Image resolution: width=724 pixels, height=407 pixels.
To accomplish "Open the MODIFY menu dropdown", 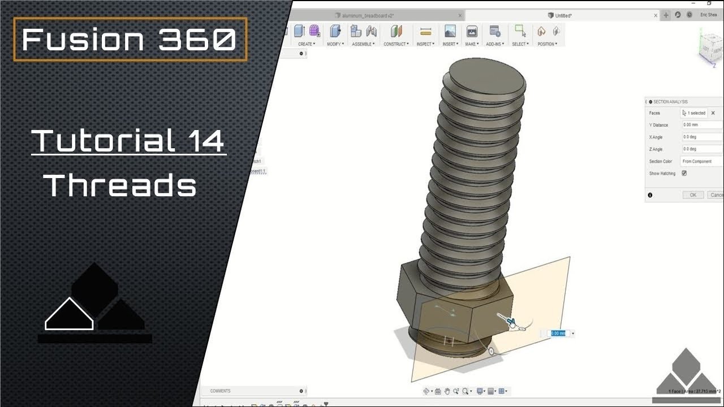I will click(335, 44).
